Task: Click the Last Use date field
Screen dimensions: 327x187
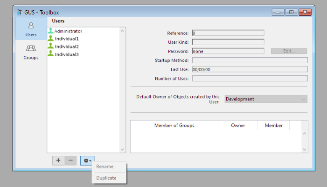Action: (250, 69)
